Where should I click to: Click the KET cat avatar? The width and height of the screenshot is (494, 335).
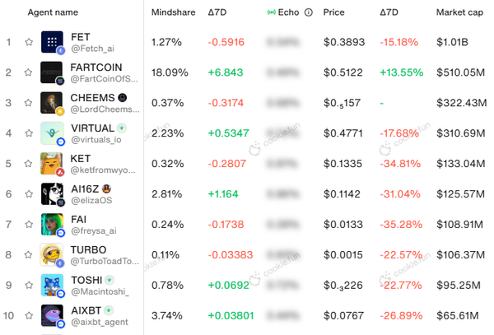[52, 164]
